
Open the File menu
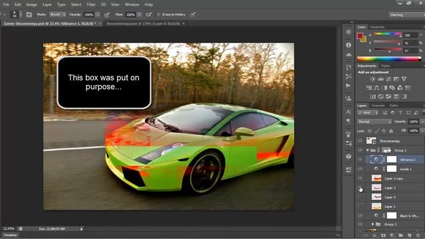6,5
